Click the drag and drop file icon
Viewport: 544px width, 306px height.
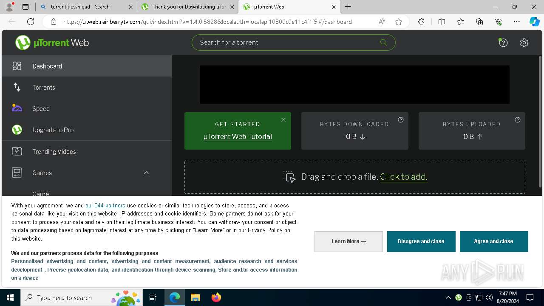pyautogui.click(x=289, y=177)
